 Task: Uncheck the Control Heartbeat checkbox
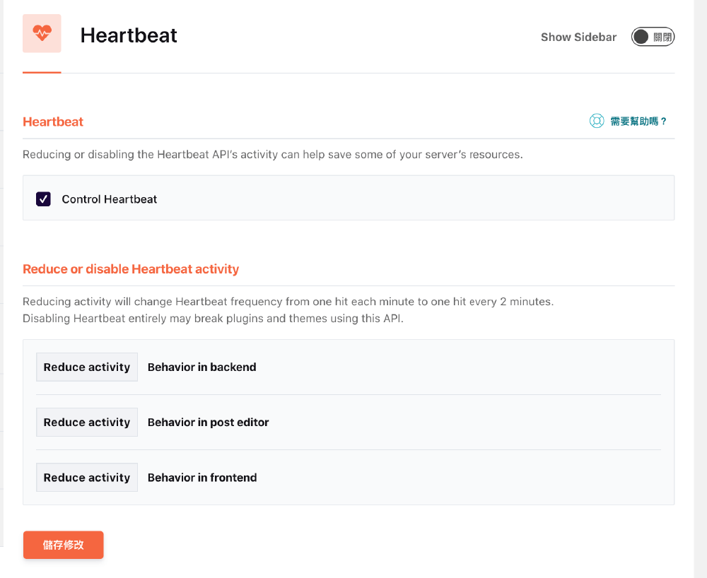click(x=43, y=199)
